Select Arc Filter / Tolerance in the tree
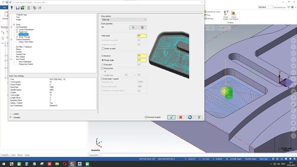 point(24,47)
